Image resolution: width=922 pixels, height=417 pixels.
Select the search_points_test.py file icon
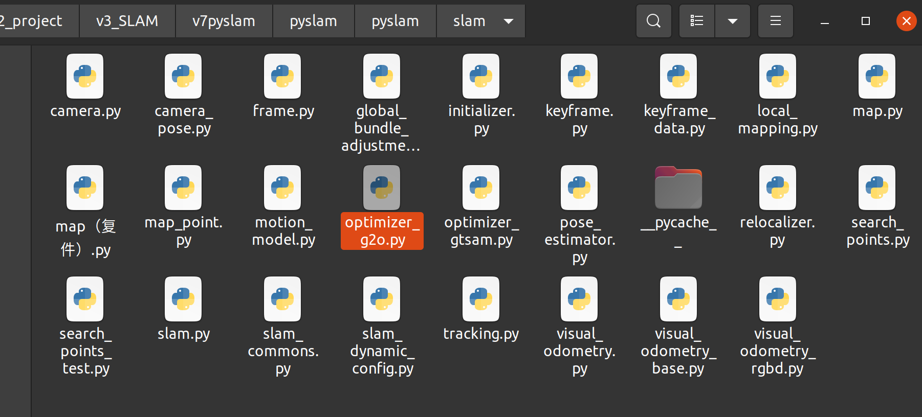click(85, 299)
